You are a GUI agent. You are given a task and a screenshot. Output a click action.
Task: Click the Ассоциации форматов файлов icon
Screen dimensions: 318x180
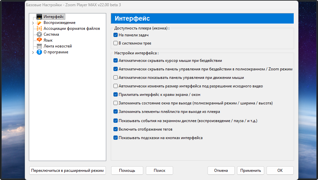coord(39,28)
